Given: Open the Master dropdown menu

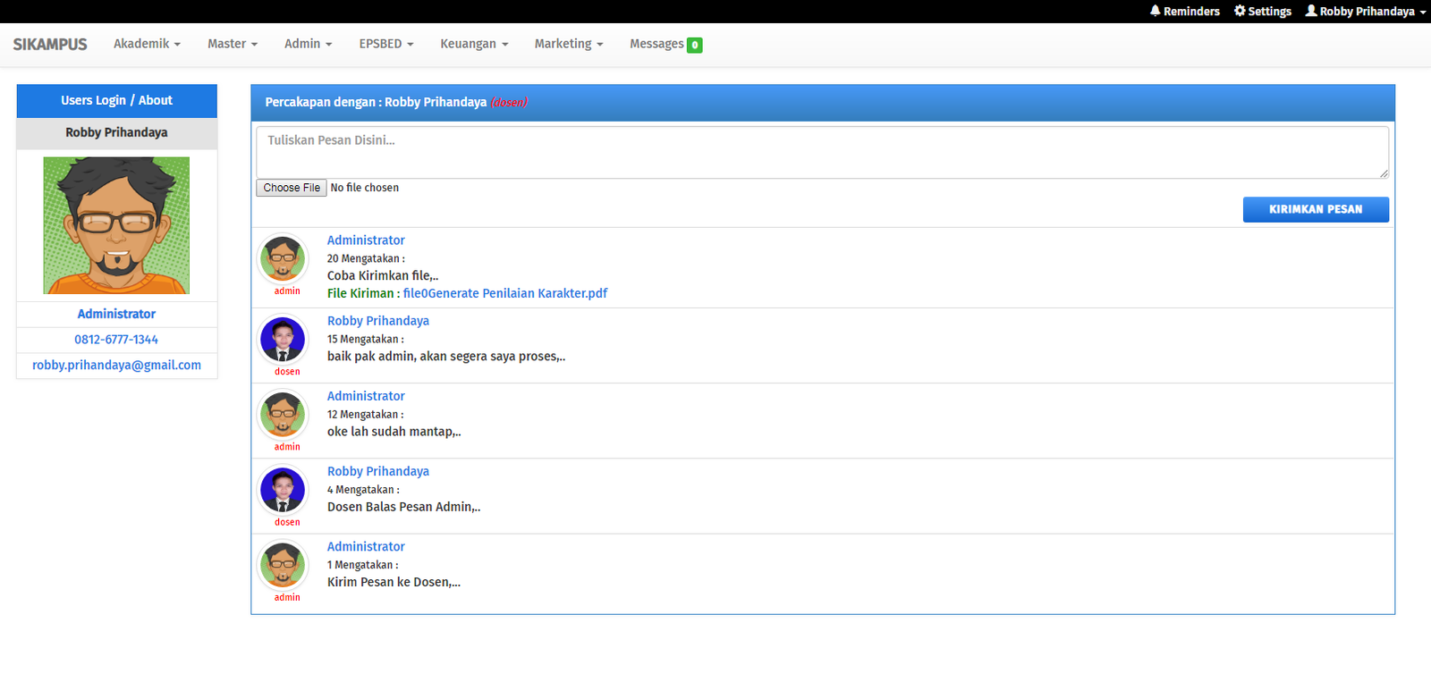Looking at the screenshot, I should tap(232, 44).
